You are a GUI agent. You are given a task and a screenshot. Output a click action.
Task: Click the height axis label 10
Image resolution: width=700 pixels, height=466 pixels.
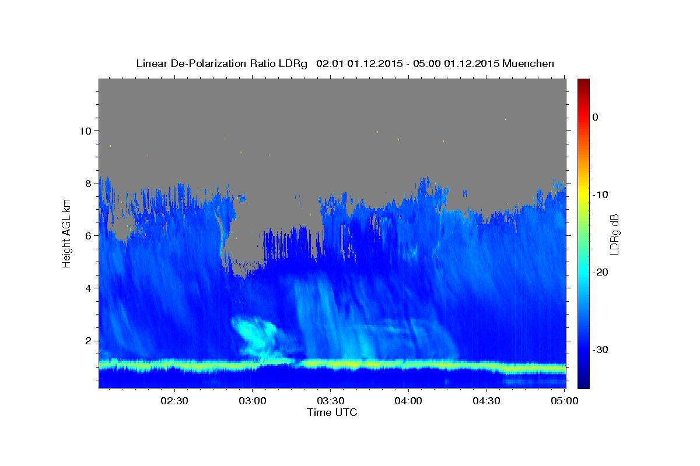(87, 130)
